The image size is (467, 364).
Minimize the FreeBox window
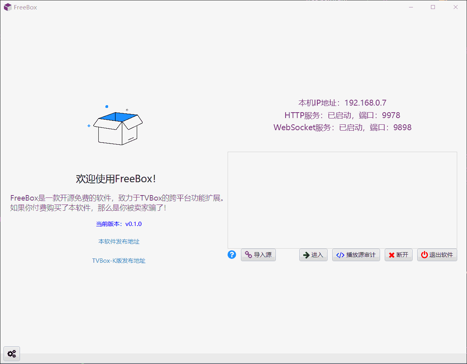coord(411,7)
